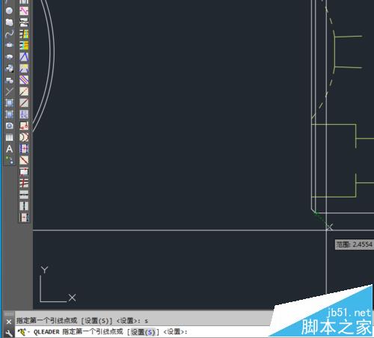Select the Multiline Text 'A' tool
The width and height of the screenshot is (374, 338).
click(x=9, y=149)
